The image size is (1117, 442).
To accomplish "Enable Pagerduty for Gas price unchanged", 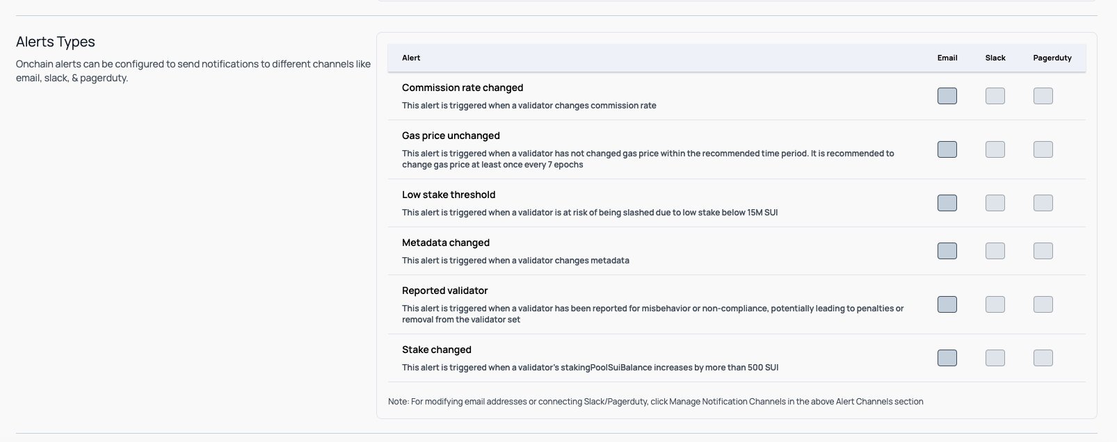I will tap(1043, 149).
